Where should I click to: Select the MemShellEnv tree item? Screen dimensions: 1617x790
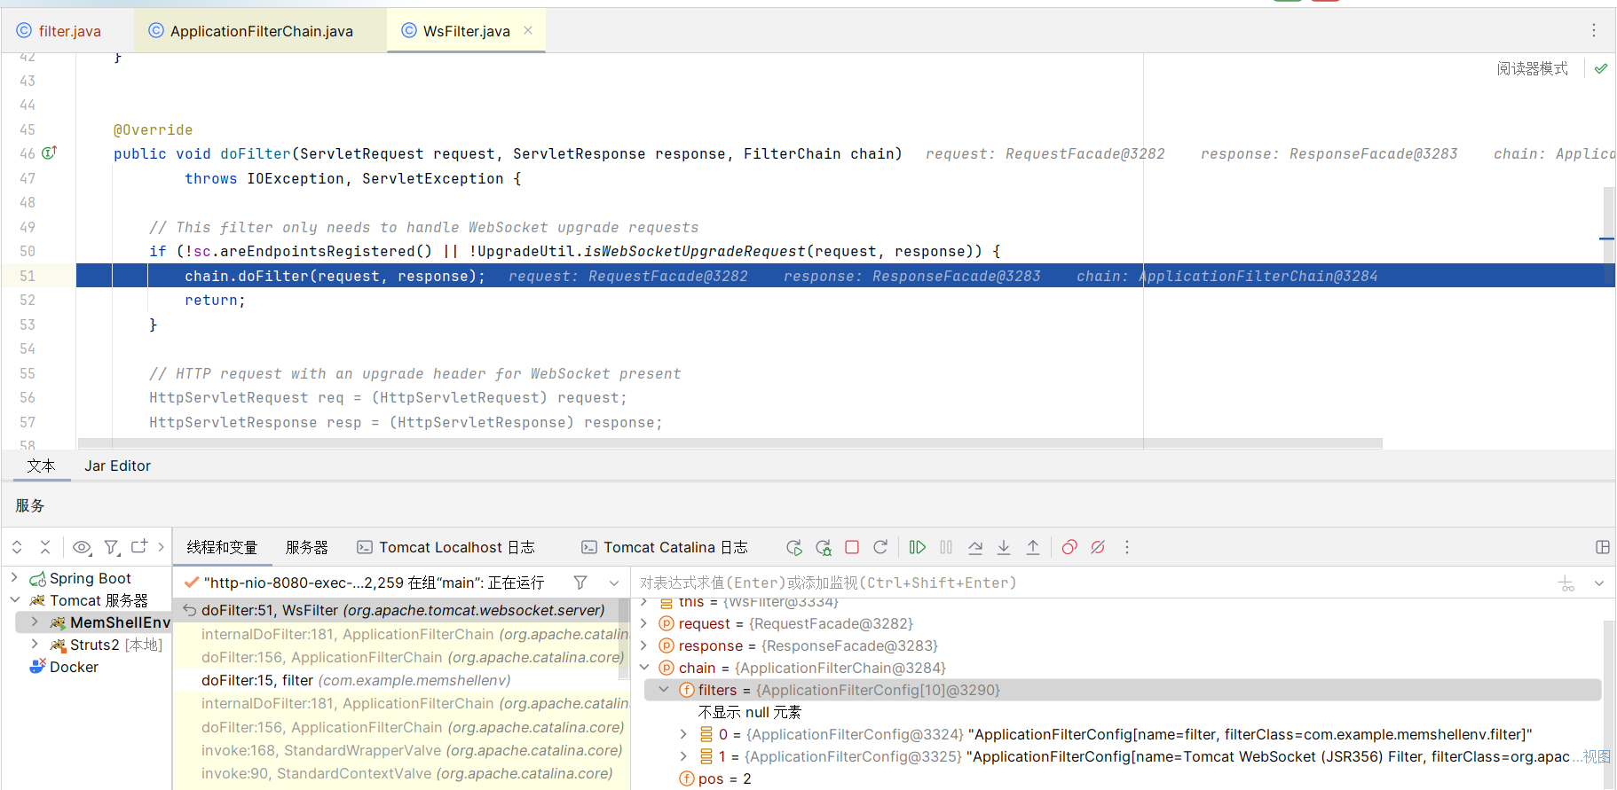[x=120, y=622]
